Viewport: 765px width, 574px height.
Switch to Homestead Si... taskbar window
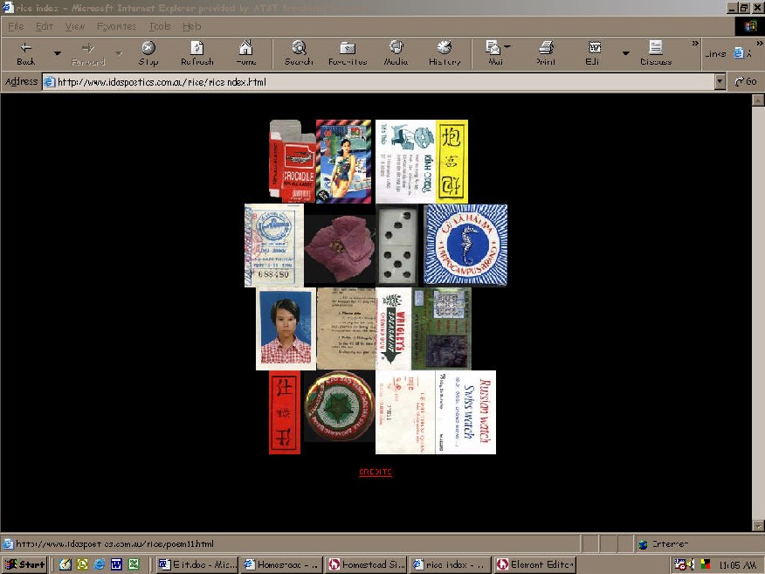coord(366,564)
